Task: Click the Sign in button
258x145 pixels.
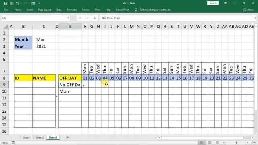Action: [213, 3]
